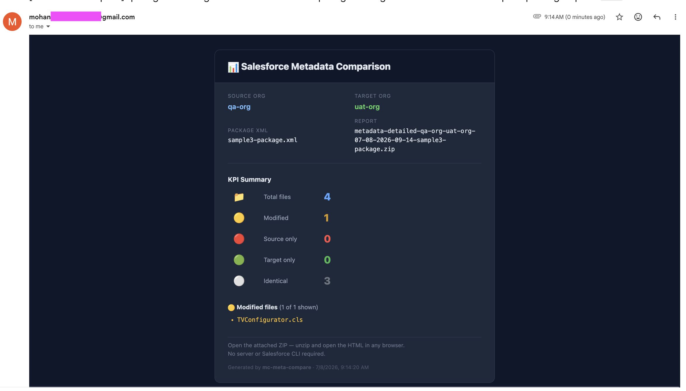The width and height of the screenshot is (686, 391).
Task: Click the Target only label
Action: coord(279,260)
